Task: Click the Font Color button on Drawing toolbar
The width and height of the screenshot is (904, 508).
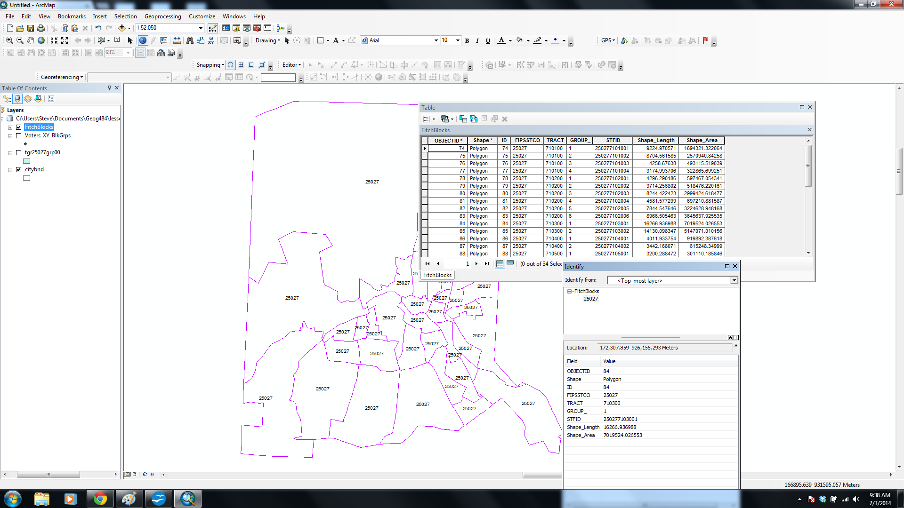Action: click(502, 40)
